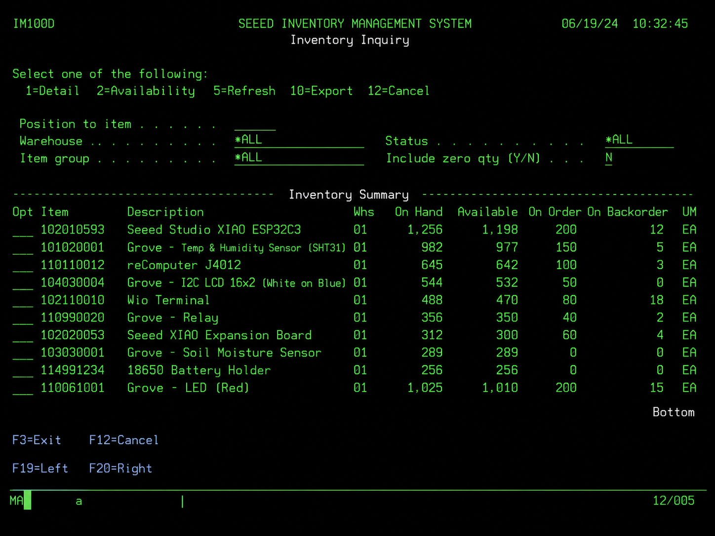715x536 pixels.
Task: Click description Seeed XIAO Expansion Board
Action: [x=219, y=336]
